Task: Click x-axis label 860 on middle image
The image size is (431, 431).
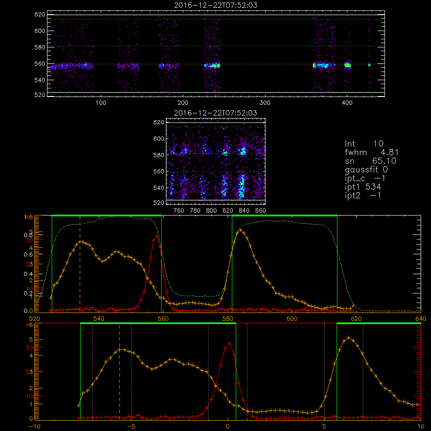Action: point(261,211)
